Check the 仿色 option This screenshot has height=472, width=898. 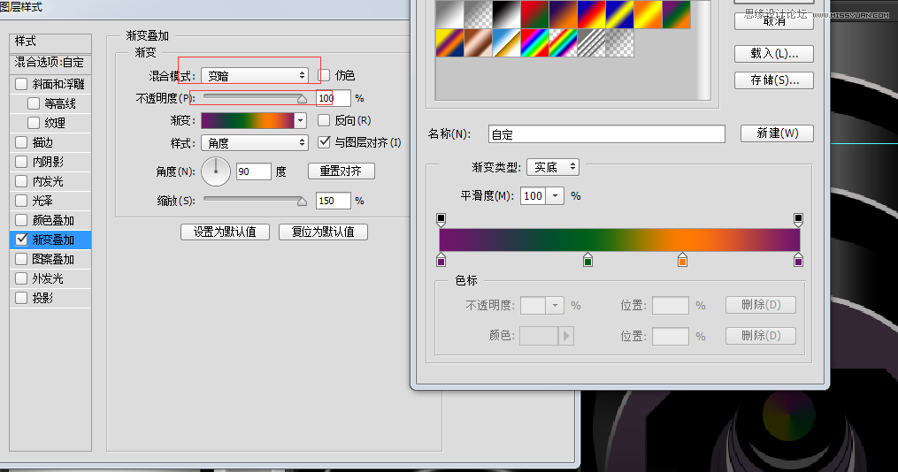coord(324,75)
